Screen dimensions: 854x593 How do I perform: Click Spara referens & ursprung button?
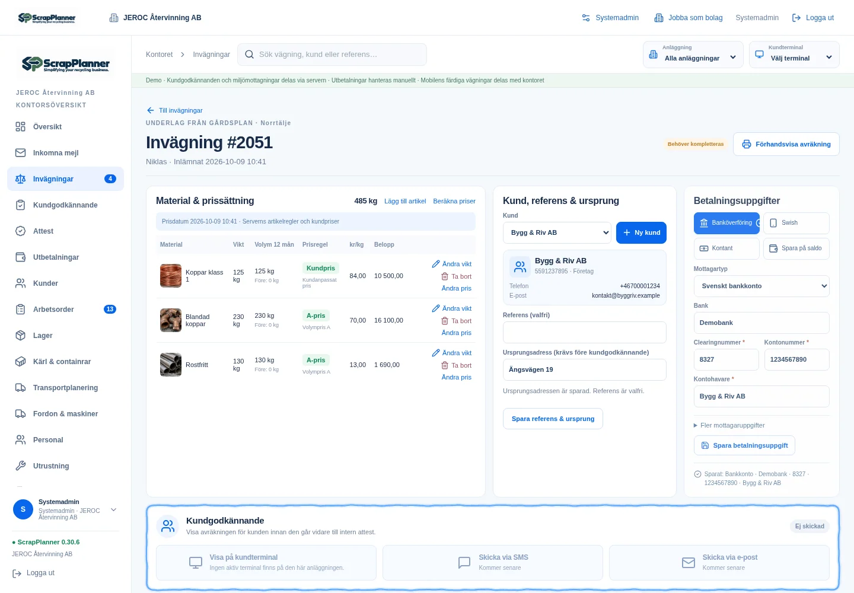553,419
